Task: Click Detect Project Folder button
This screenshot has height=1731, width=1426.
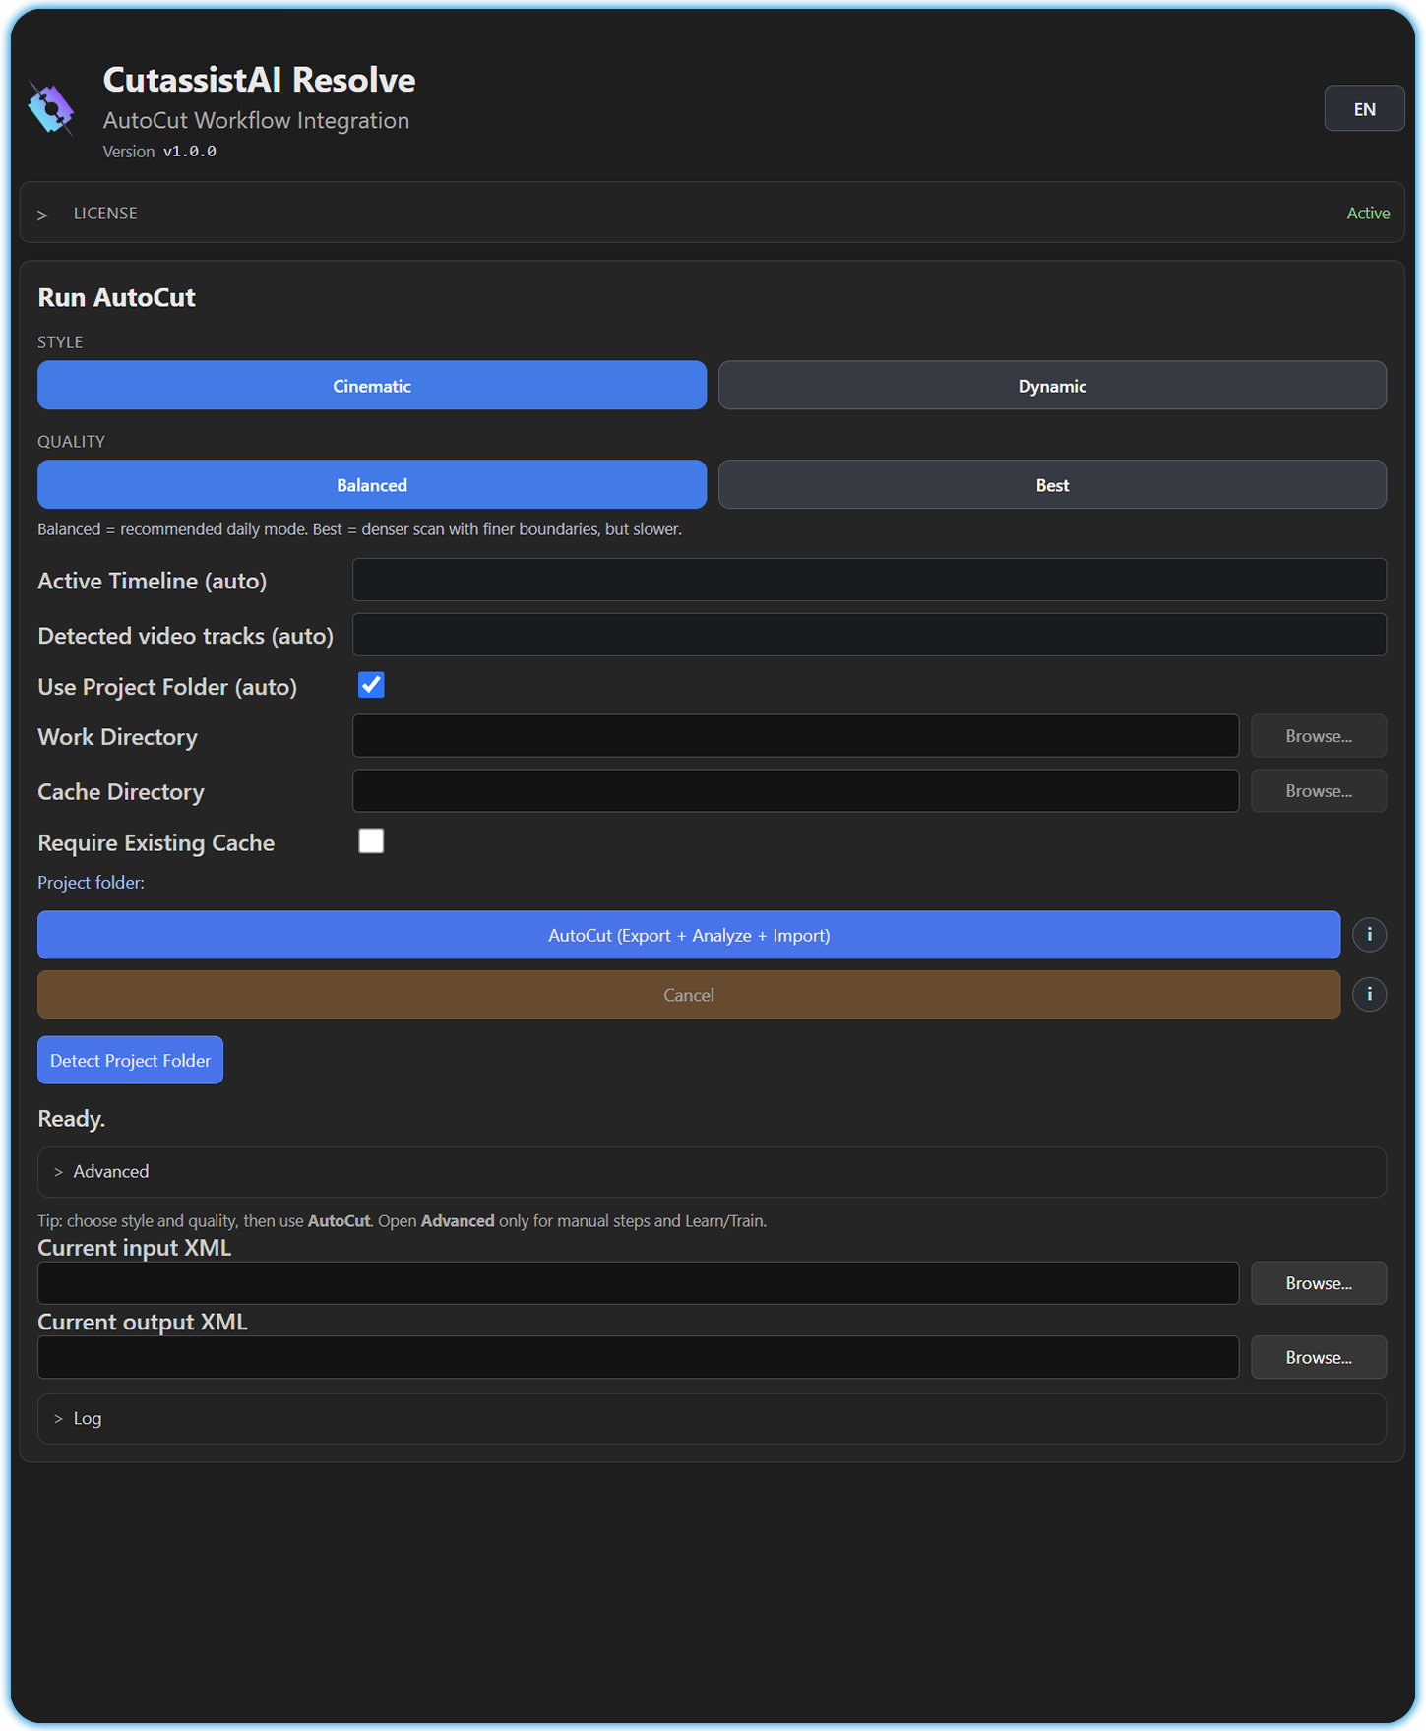Action: click(131, 1061)
